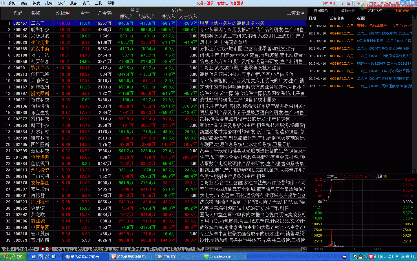Open the 分析 menu
417x261 pixels.
61,3
